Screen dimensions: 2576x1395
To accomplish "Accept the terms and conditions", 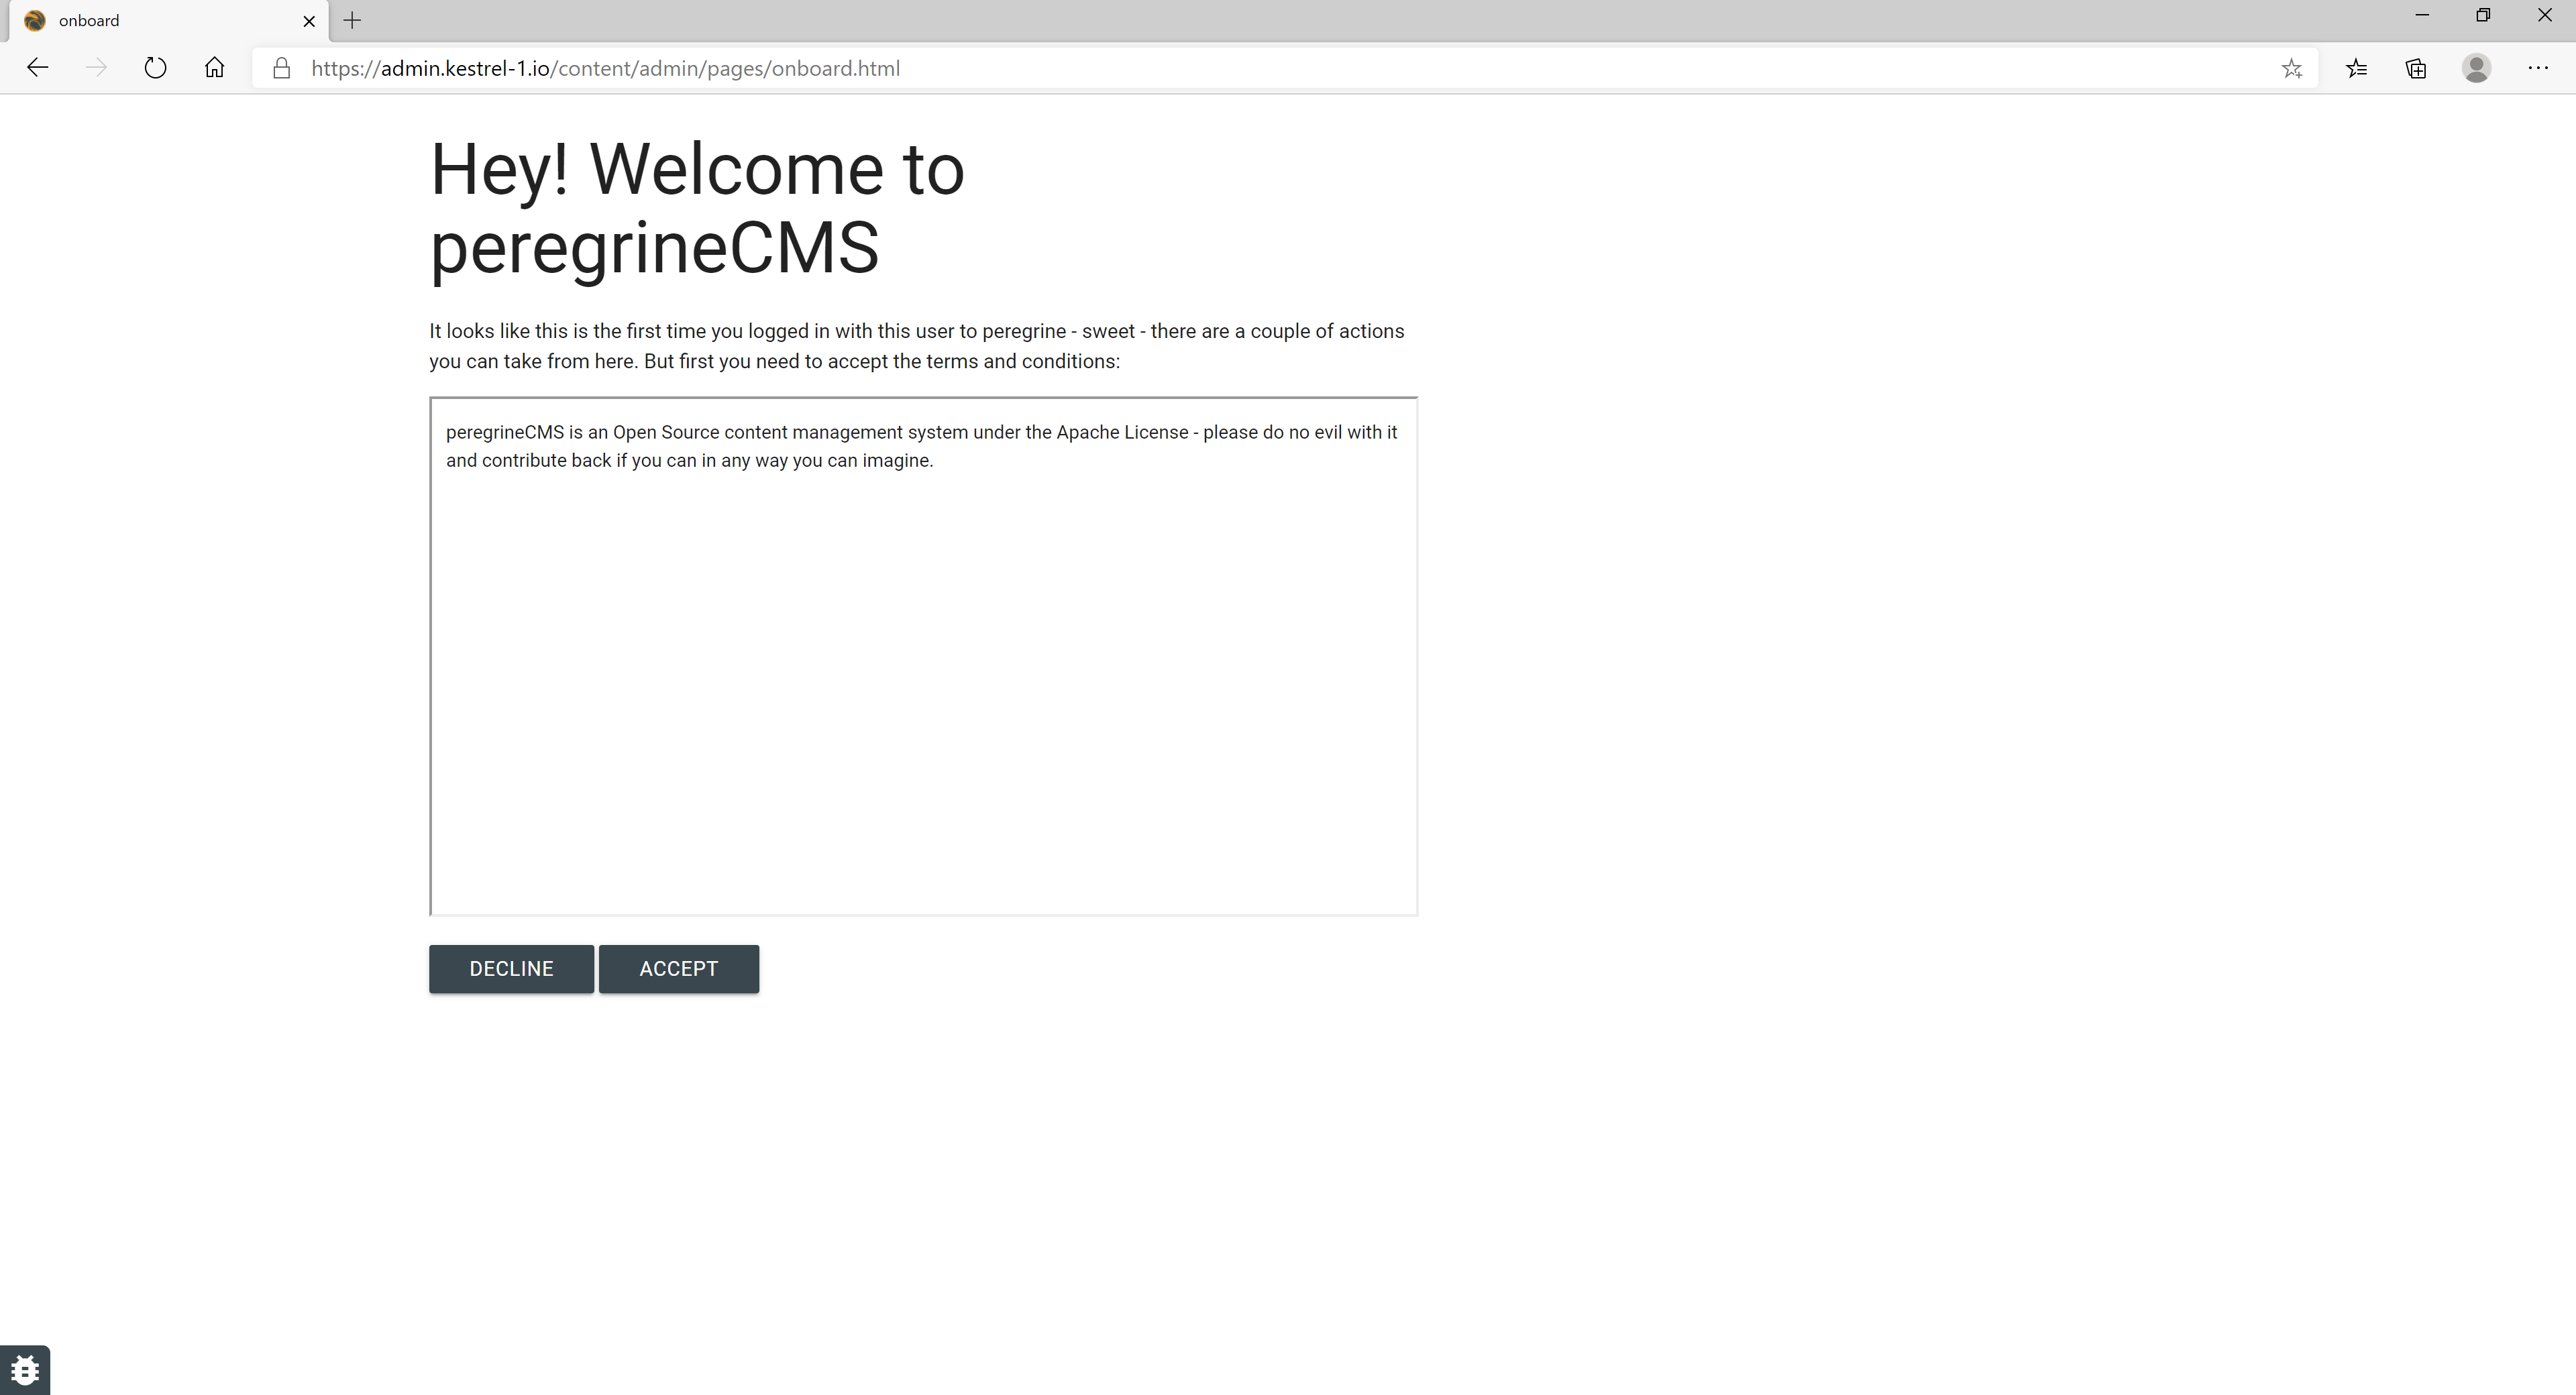I will coord(678,968).
